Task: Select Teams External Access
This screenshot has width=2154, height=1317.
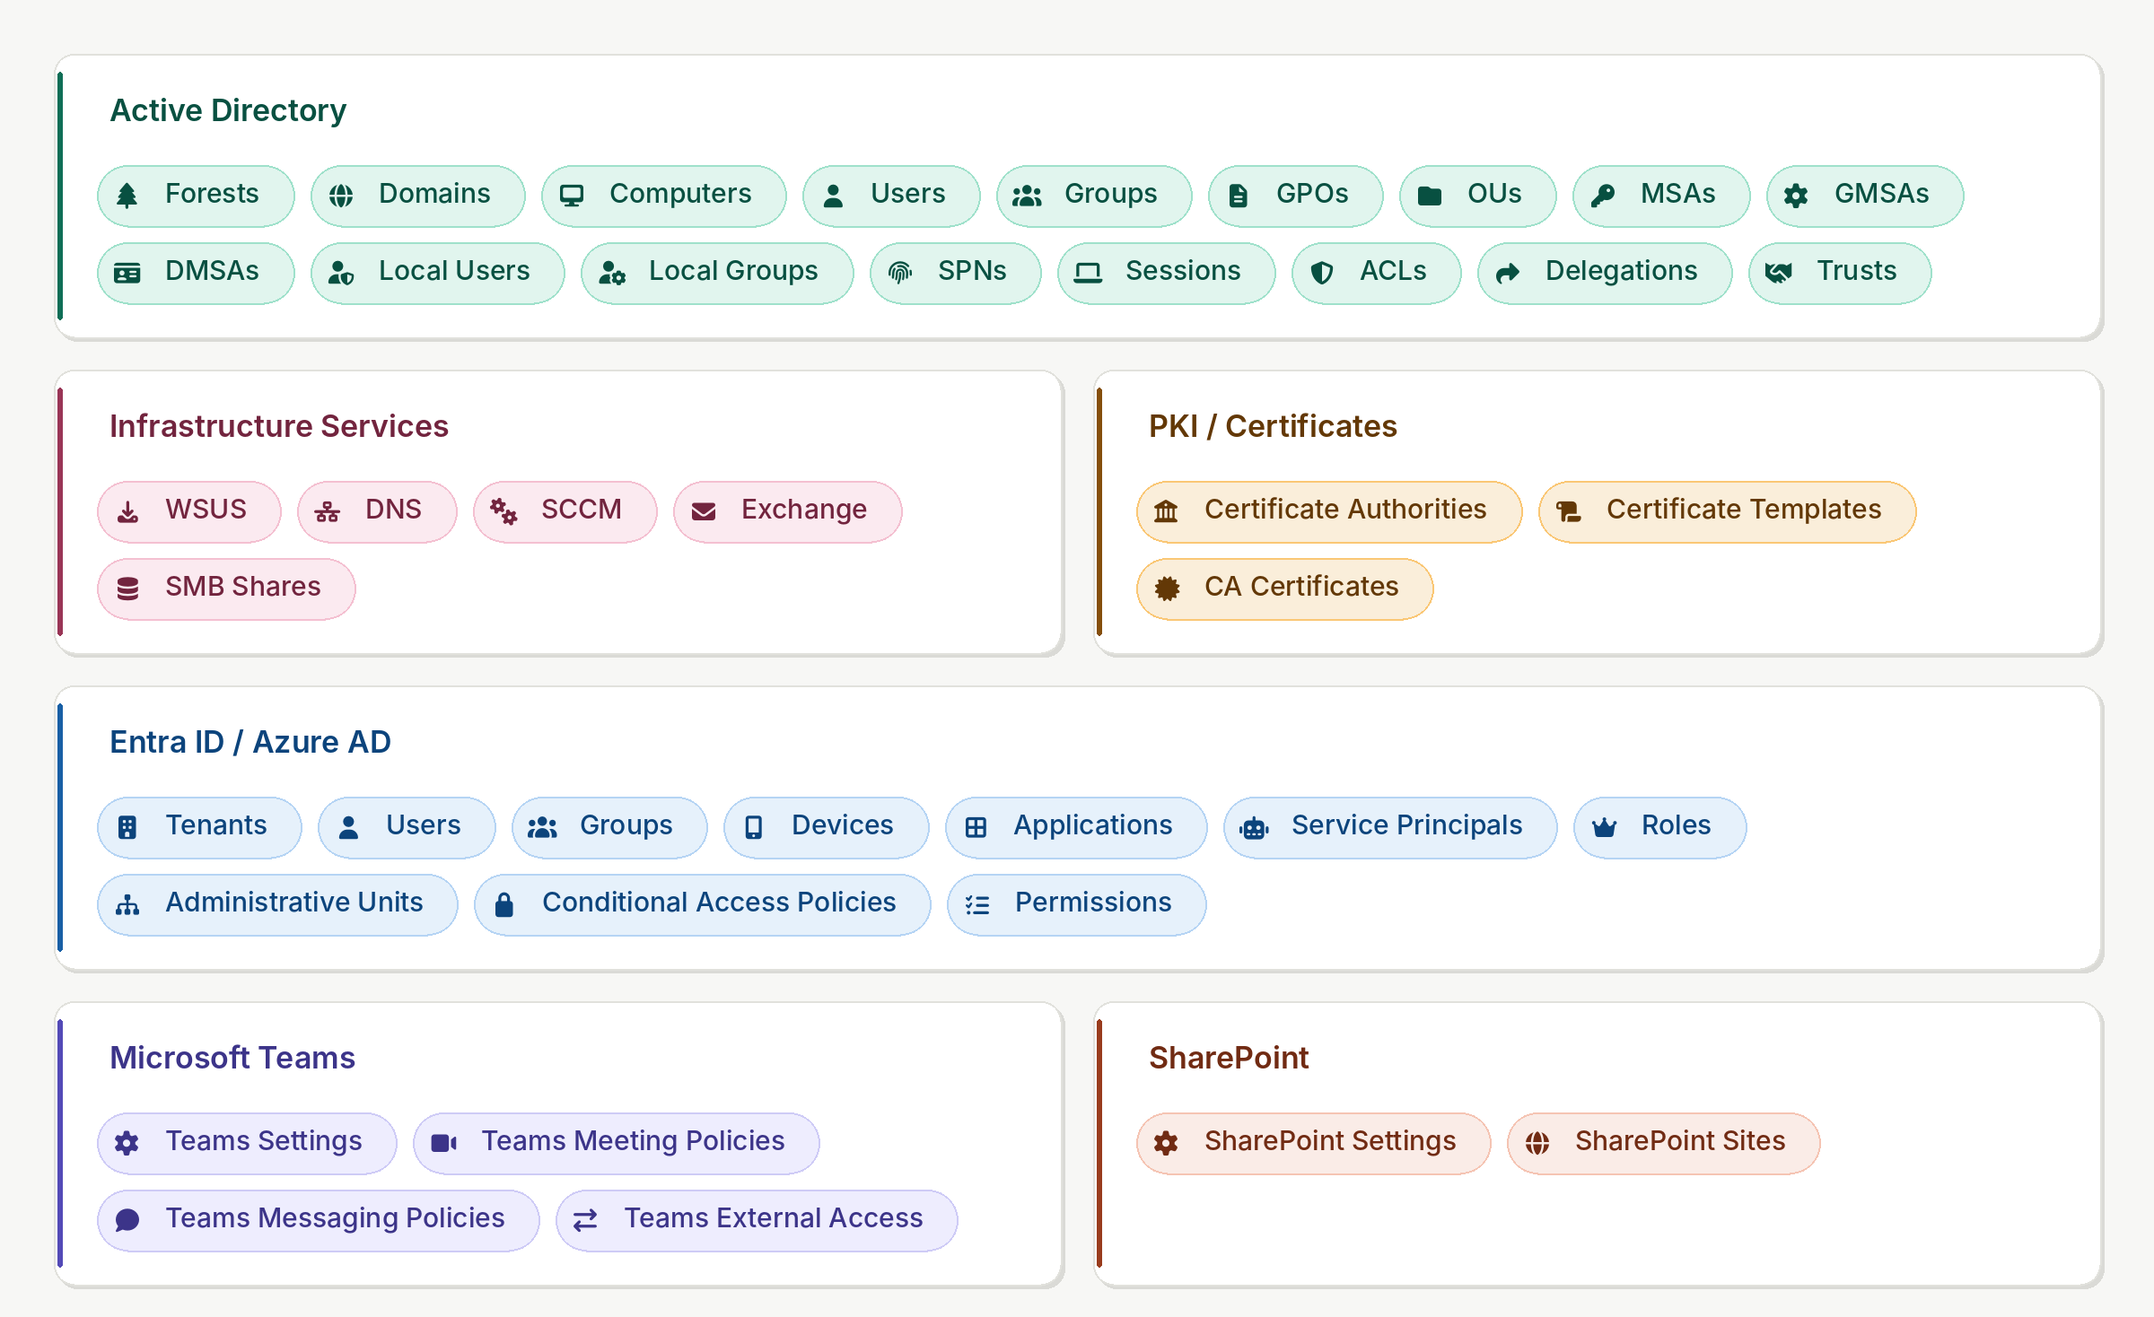Action: pyautogui.click(x=757, y=1218)
